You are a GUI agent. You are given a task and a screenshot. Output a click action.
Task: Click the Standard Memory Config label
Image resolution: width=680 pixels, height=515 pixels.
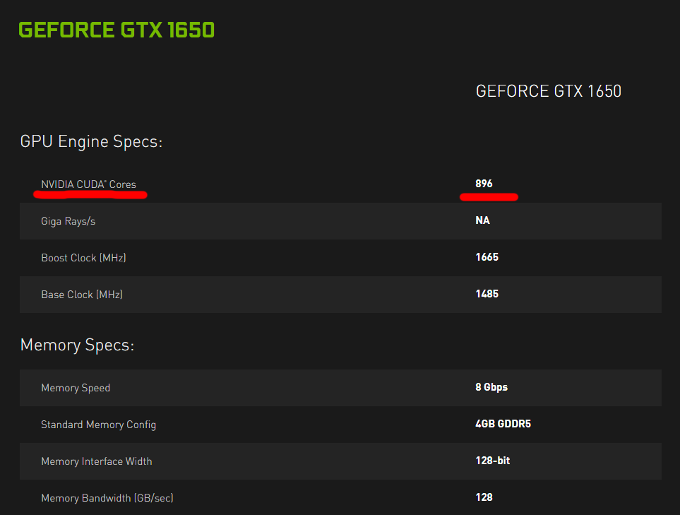[98, 425]
